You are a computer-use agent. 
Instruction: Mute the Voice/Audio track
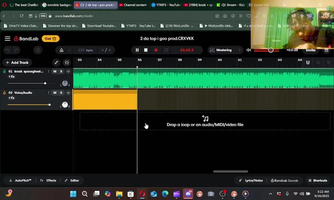point(55,93)
